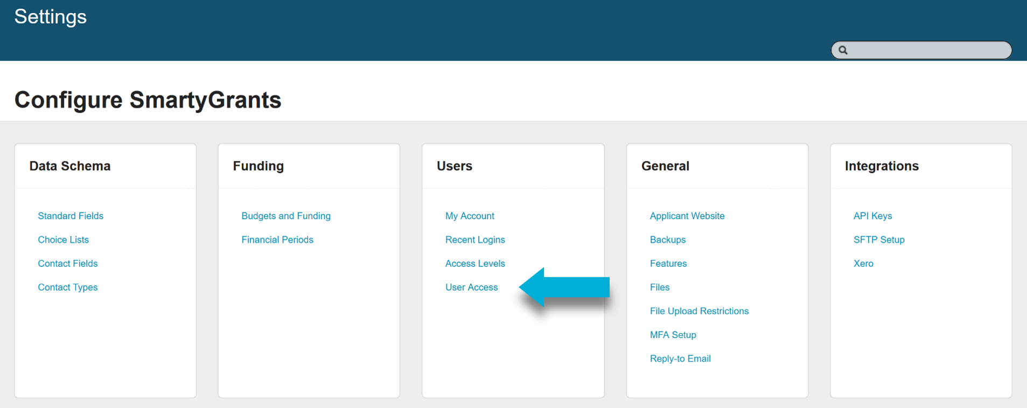Open Applicant Website settings
1027x408 pixels.
[687, 216]
